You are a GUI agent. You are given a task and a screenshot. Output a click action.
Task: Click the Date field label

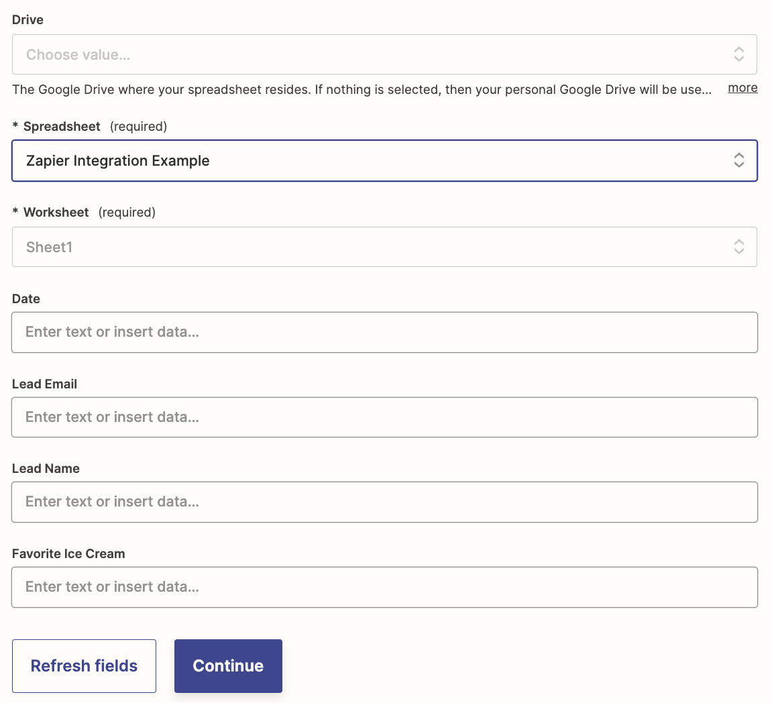pyautogui.click(x=26, y=299)
